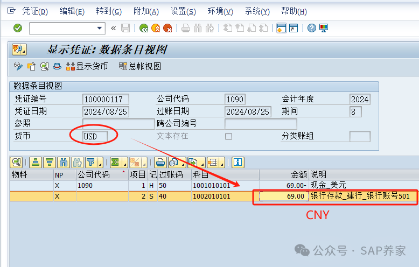Expand the filter button dropdown arrow
This screenshot has width=419, height=267.
(101, 163)
